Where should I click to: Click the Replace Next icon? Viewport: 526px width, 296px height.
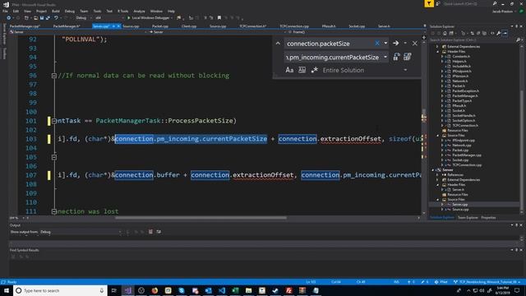tap(396, 57)
